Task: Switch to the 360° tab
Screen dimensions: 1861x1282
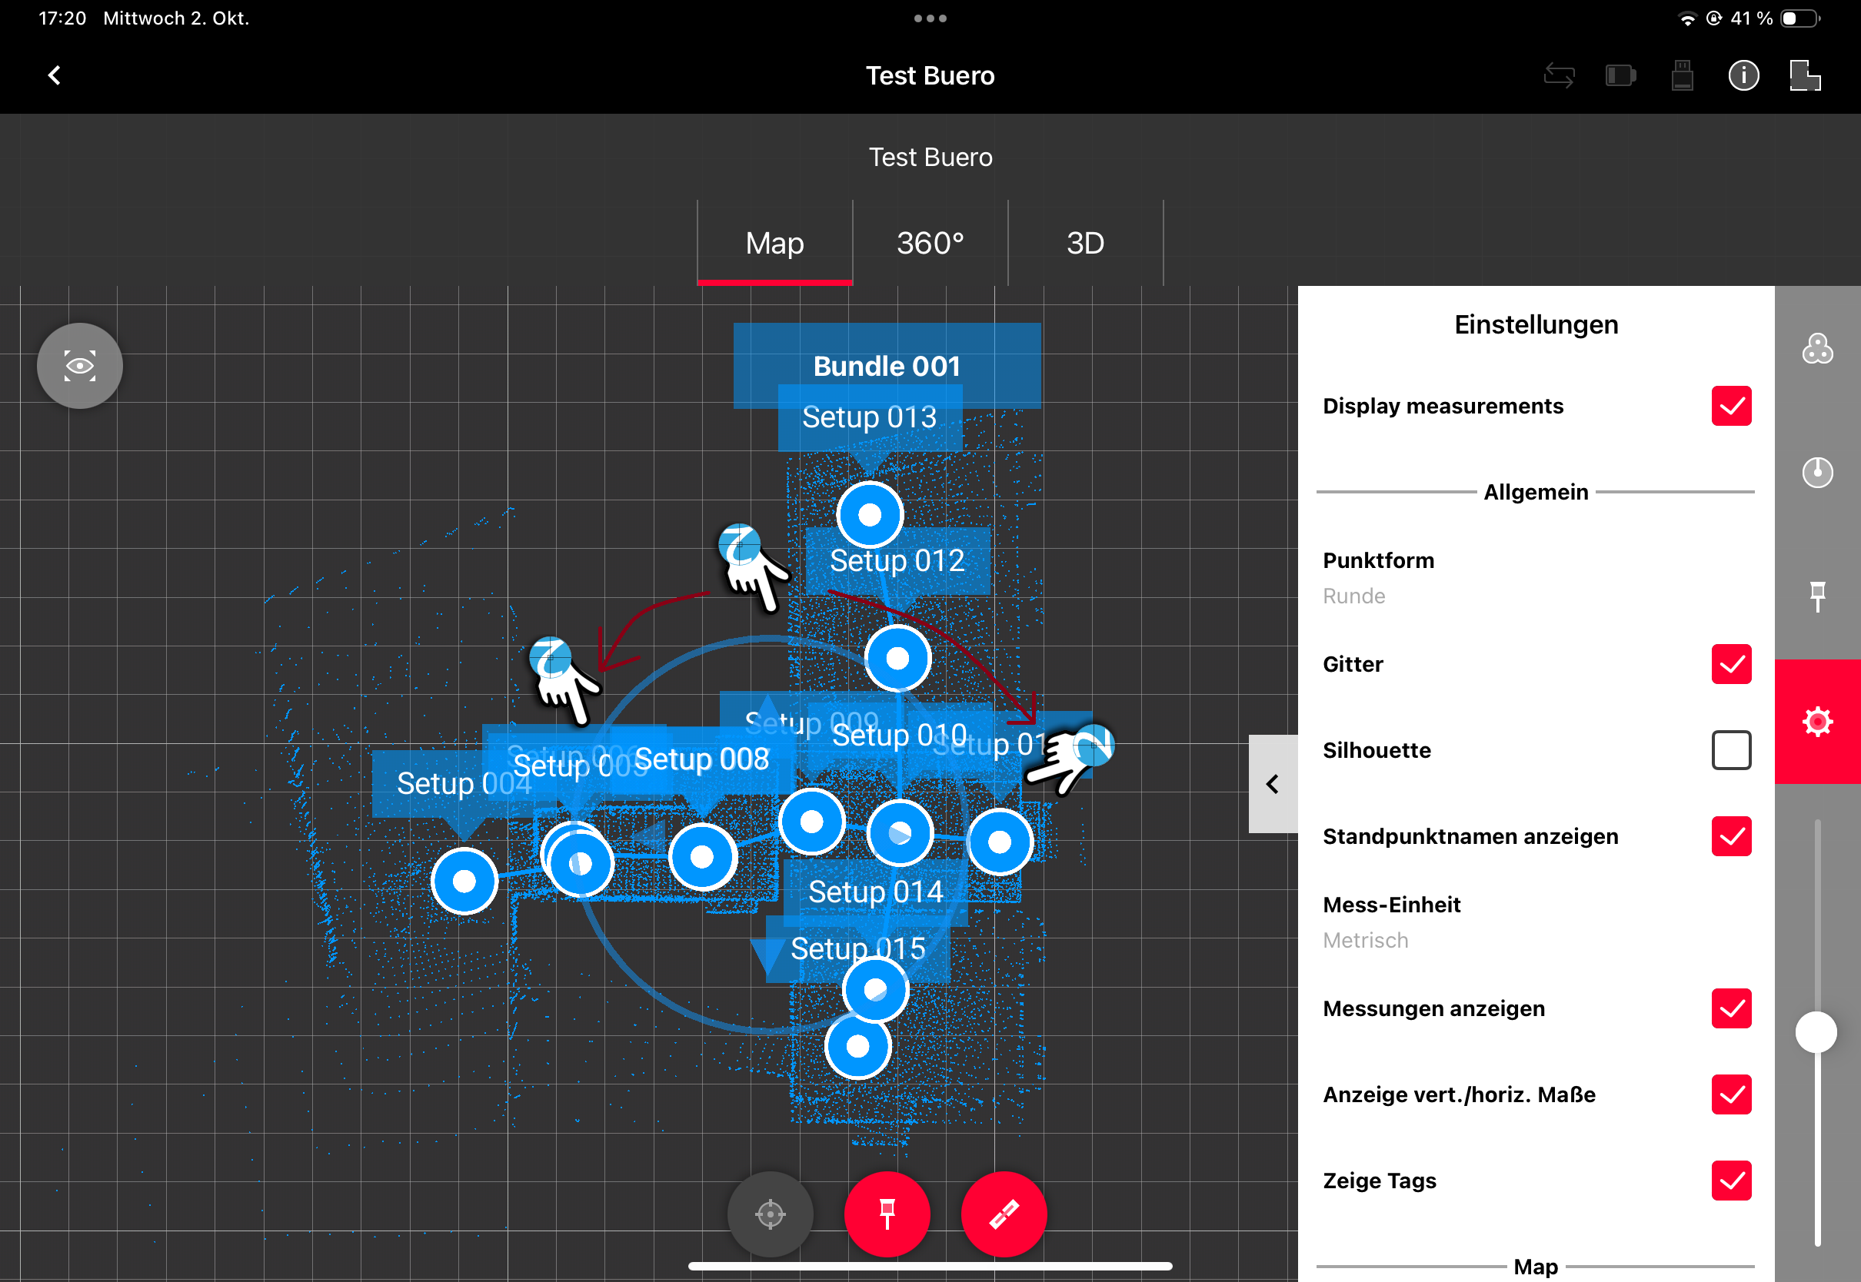Action: (x=930, y=243)
